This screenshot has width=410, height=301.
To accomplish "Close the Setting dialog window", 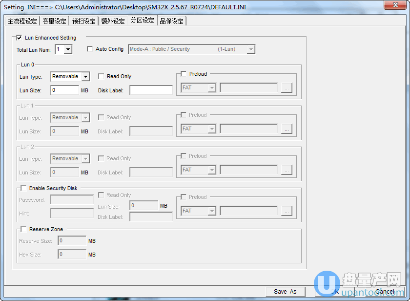I will coord(394,6).
